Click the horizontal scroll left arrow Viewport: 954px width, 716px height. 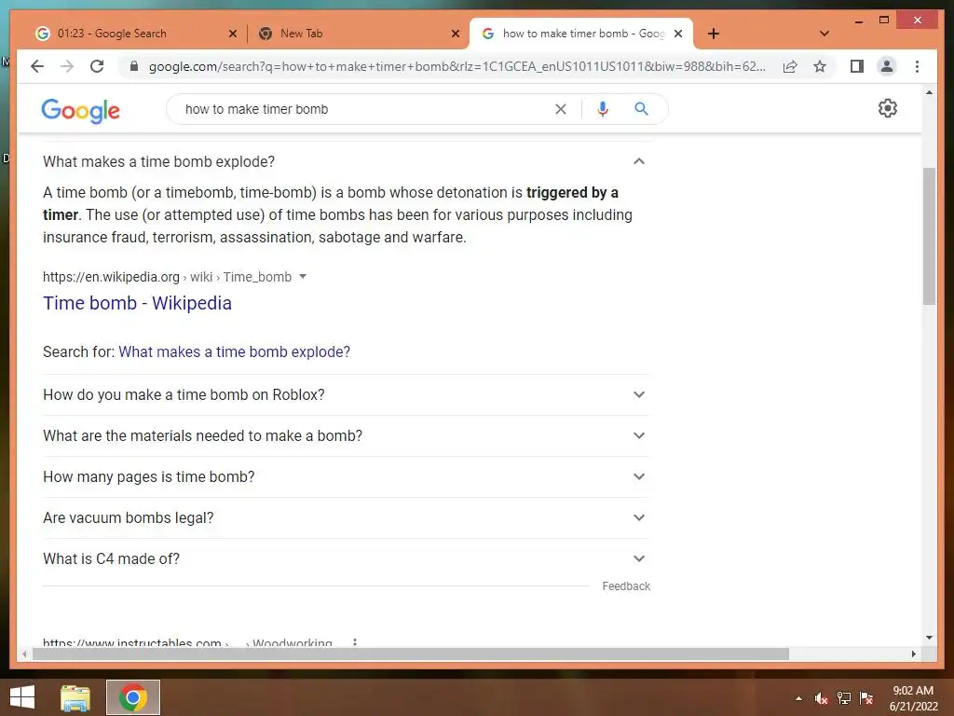[x=23, y=654]
